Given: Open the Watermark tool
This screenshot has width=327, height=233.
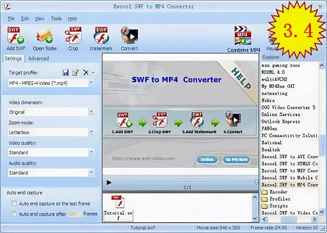Looking at the screenshot, I should coord(101,35).
